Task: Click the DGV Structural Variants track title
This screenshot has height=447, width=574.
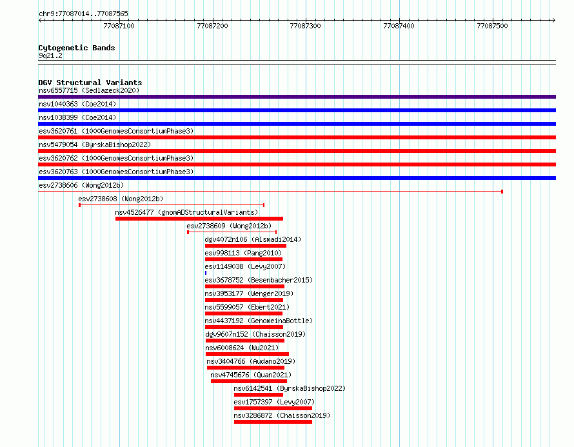Action: click(90, 83)
